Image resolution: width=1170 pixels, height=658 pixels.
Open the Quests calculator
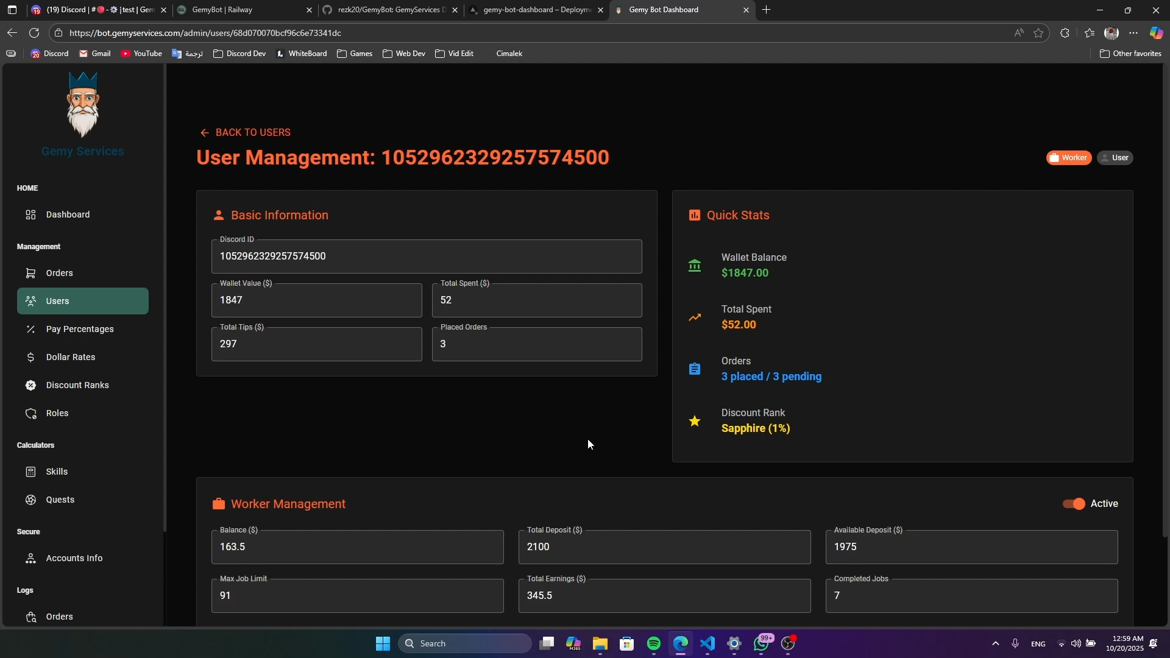60,500
